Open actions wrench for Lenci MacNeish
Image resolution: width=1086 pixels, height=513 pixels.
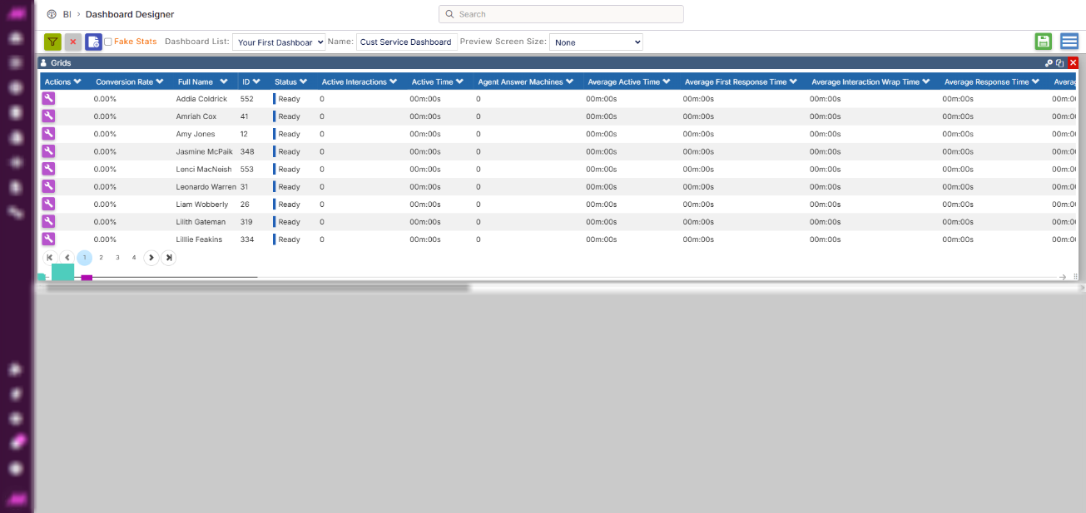point(48,168)
